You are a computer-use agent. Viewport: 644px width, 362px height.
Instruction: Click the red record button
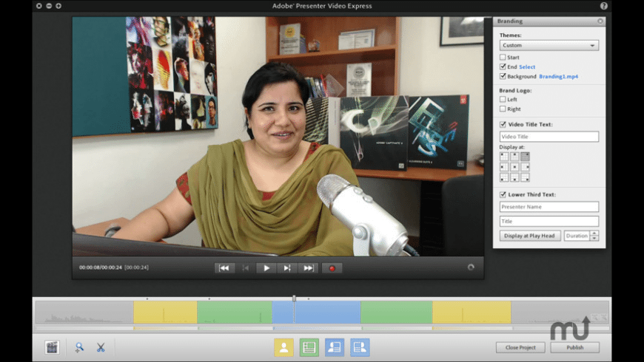point(332,268)
